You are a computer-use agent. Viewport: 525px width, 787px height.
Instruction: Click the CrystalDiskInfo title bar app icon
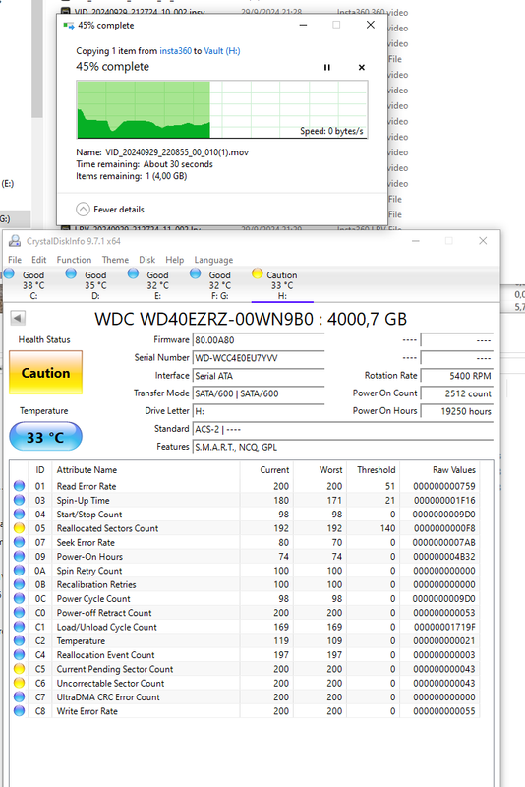(x=15, y=241)
